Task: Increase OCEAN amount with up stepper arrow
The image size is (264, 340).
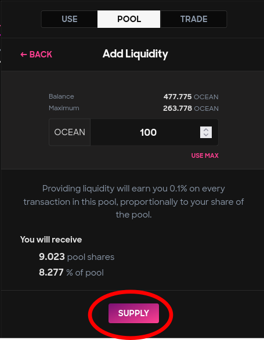Action: click(206, 129)
